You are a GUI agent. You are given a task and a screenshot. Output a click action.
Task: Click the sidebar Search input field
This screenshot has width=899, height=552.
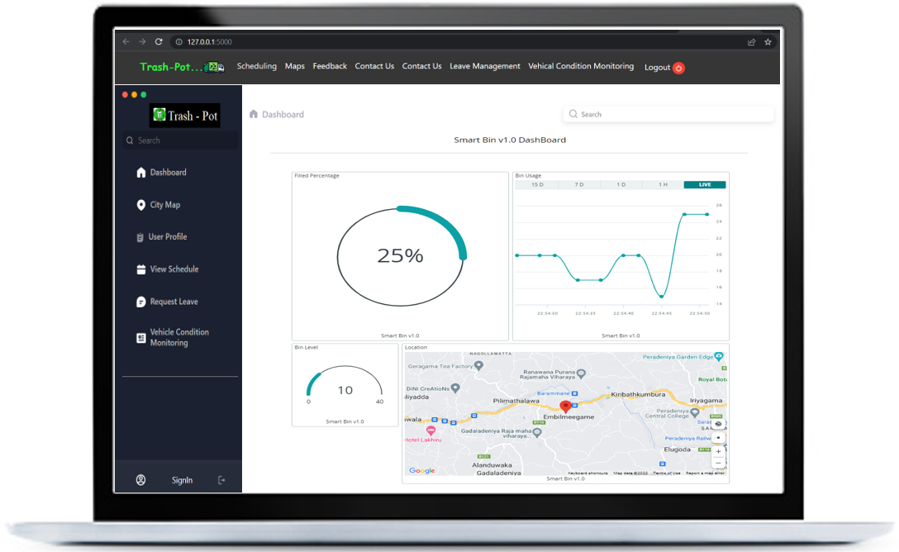click(180, 140)
